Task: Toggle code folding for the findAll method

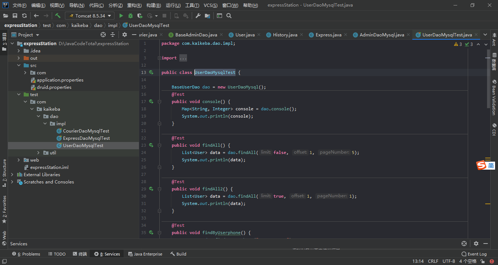Action: [159, 145]
